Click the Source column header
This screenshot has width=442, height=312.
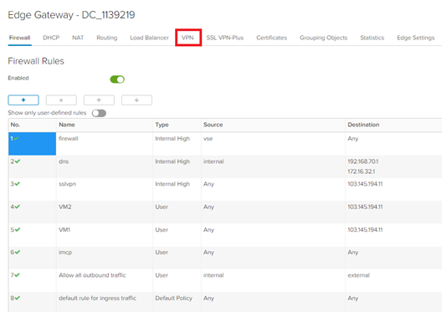click(x=213, y=125)
